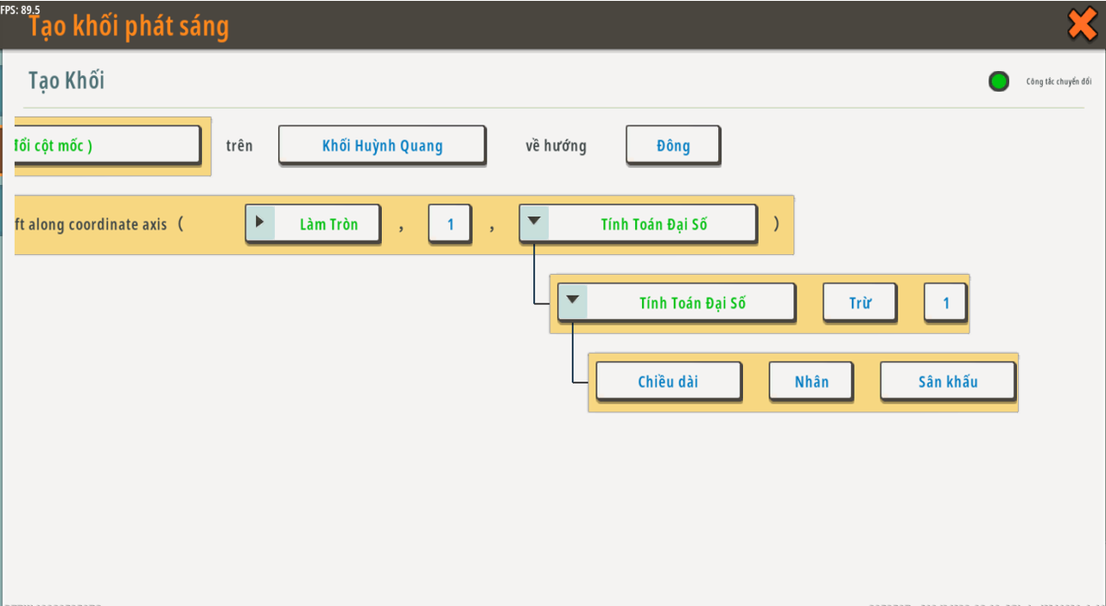1106x606 pixels.
Task: Change the Đông direction selector
Action: (672, 145)
